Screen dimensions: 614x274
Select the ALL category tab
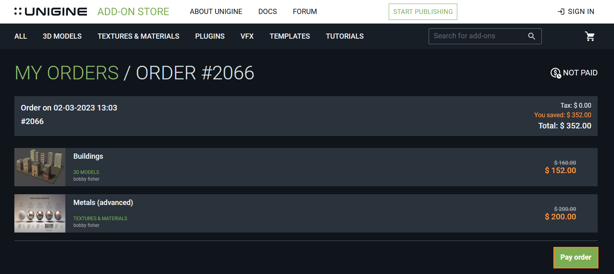click(21, 36)
